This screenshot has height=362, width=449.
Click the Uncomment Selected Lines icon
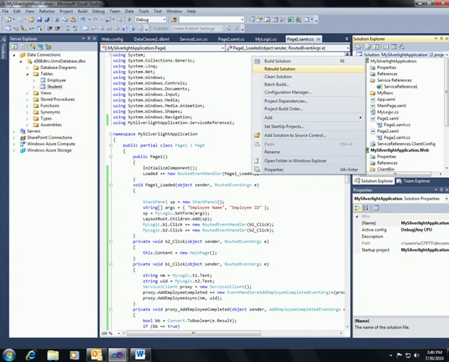tap(75, 28)
